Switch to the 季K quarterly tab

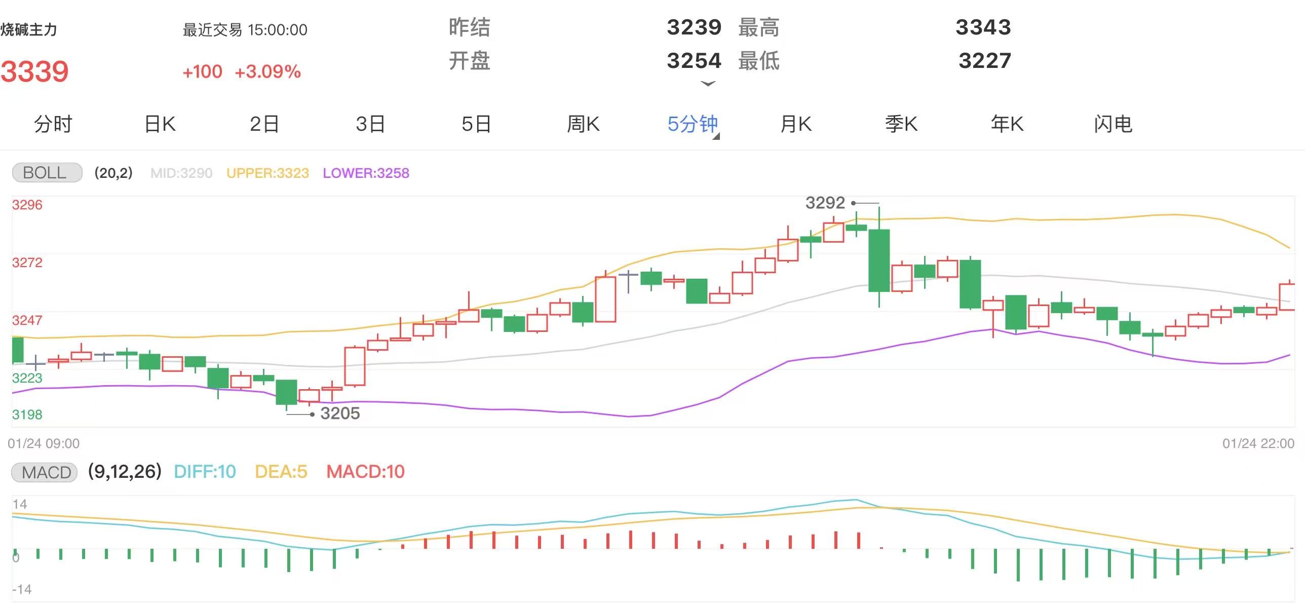[901, 124]
